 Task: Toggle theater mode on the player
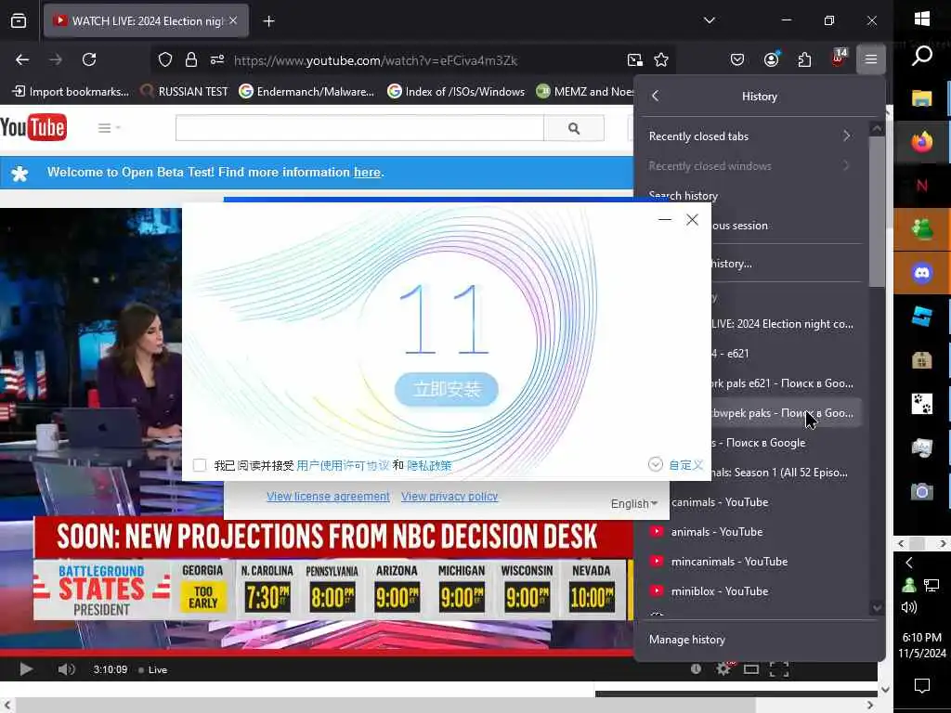point(750,669)
